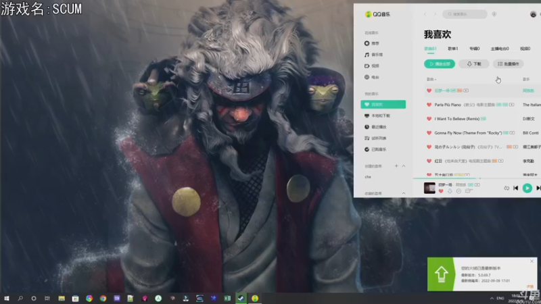
Task: Skip to next track
Action: pyautogui.click(x=538, y=188)
